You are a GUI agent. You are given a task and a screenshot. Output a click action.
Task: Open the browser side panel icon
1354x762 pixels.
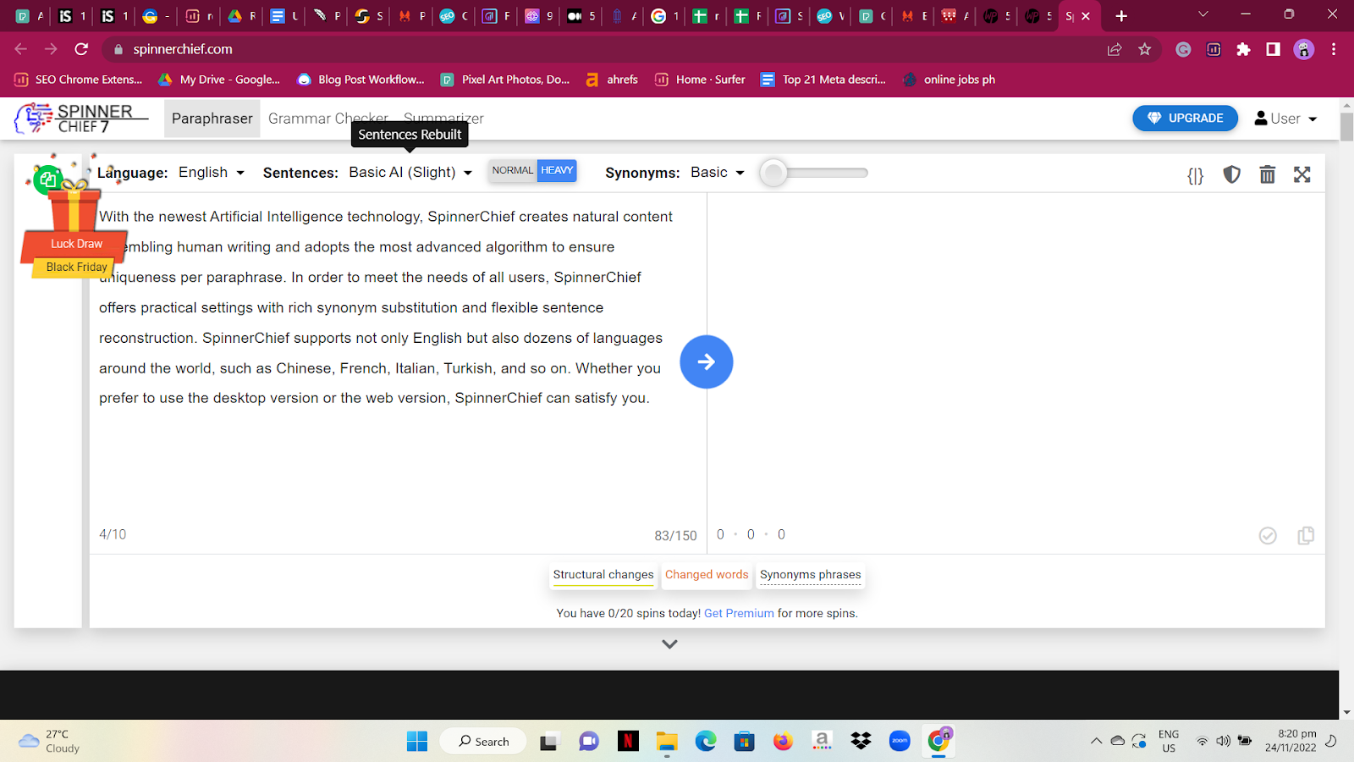coord(1273,49)
